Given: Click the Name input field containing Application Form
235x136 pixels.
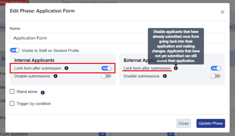Looking at the screenshot, I should pos(117,38).
